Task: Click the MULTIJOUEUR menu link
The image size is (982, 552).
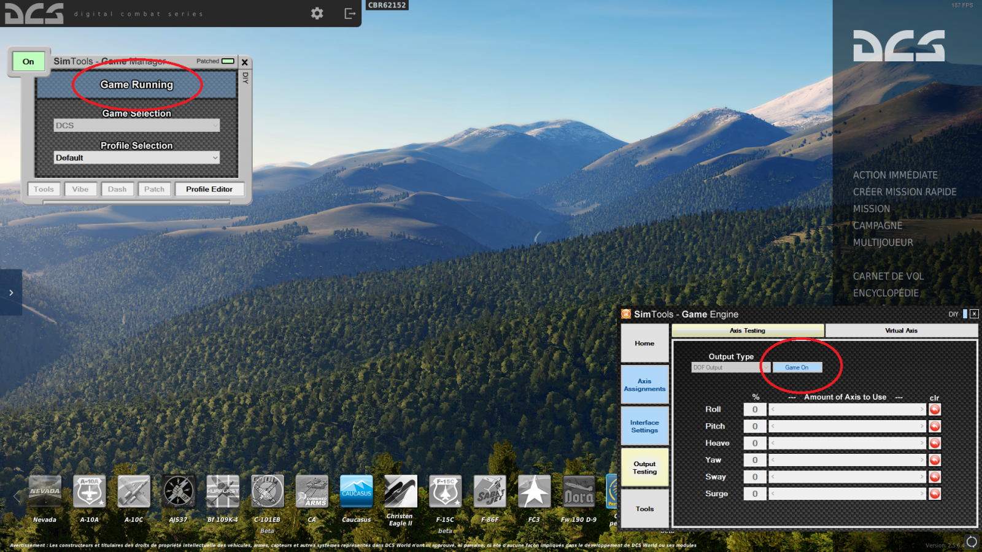Action: tap(883, 243)
